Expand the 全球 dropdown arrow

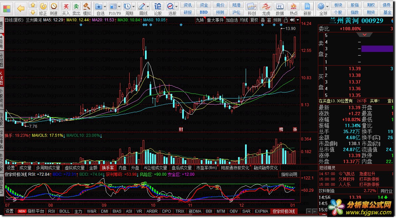pos(328,7)
